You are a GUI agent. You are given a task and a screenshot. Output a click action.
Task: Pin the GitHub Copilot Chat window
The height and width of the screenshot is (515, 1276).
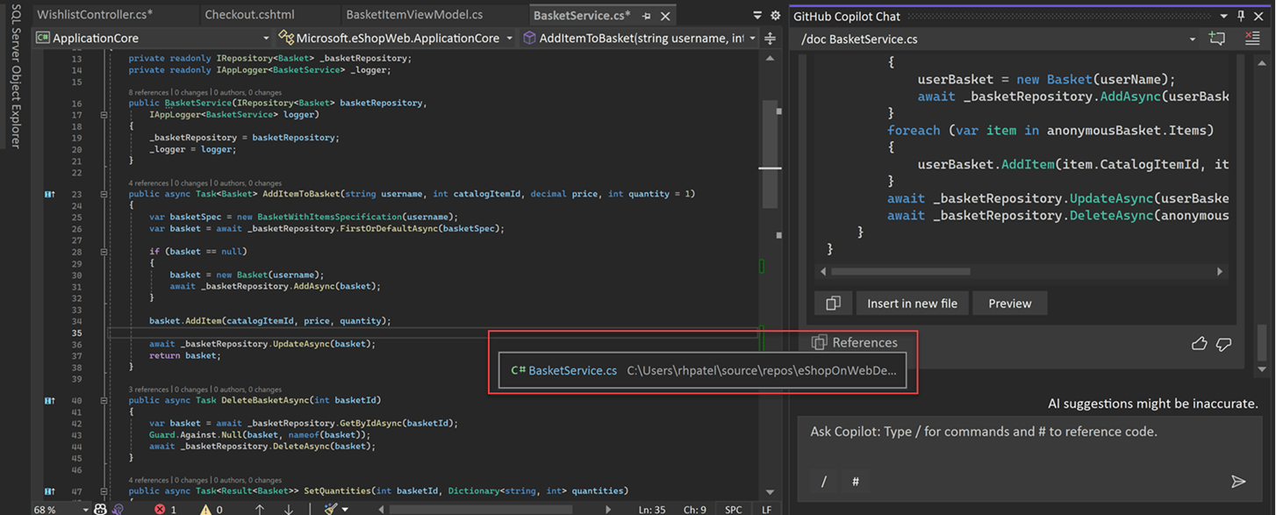1240,15
